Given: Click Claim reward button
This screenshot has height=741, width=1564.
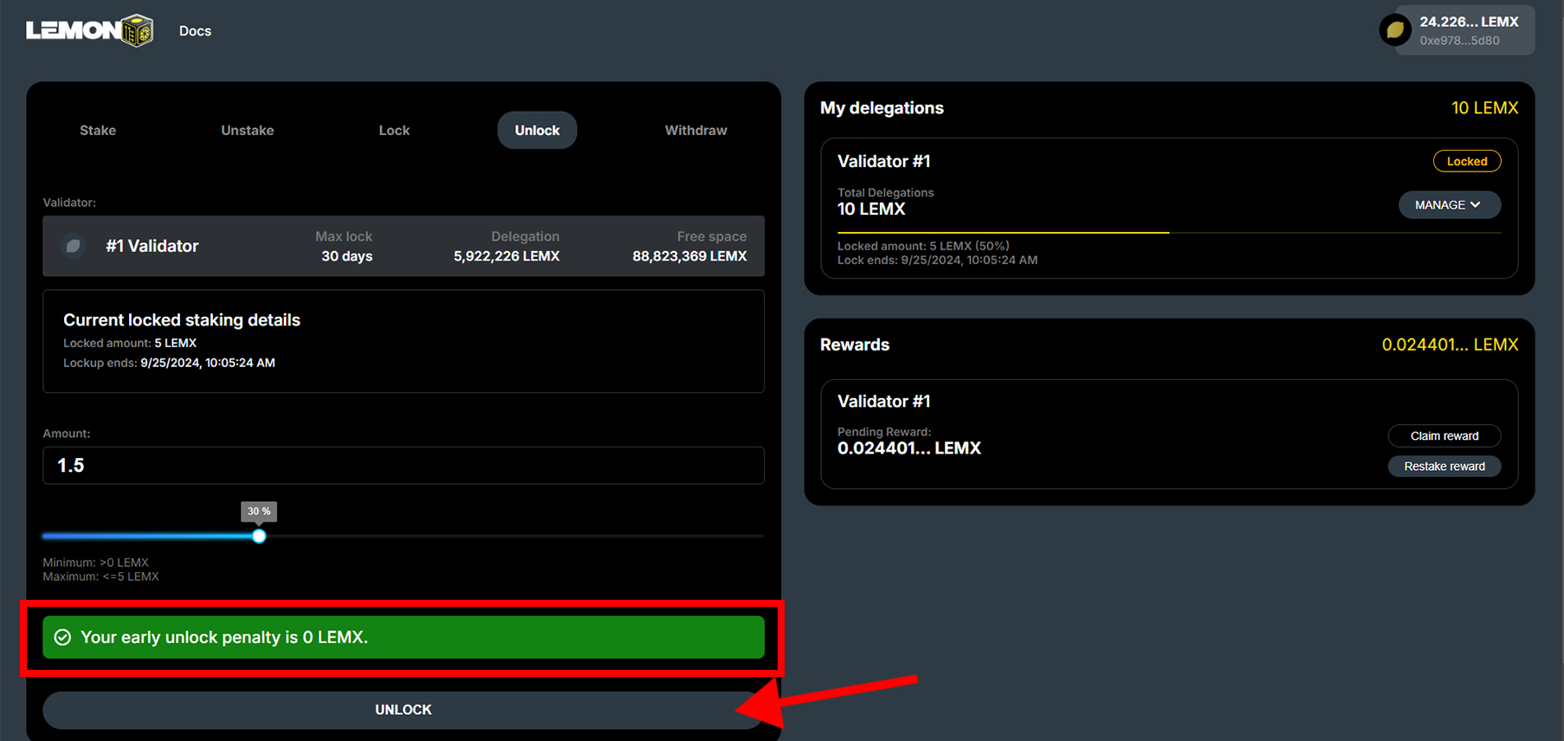Looking at the screenshot, I should click(1444, 435).
